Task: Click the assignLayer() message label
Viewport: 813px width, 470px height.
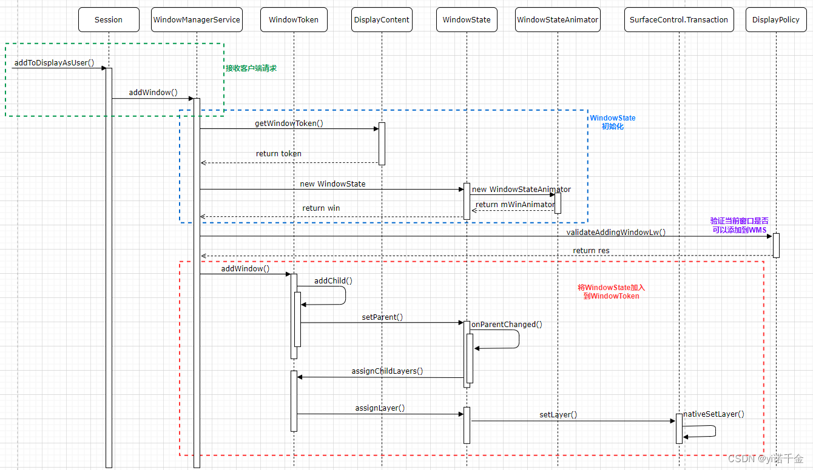Action: point(380,408)
